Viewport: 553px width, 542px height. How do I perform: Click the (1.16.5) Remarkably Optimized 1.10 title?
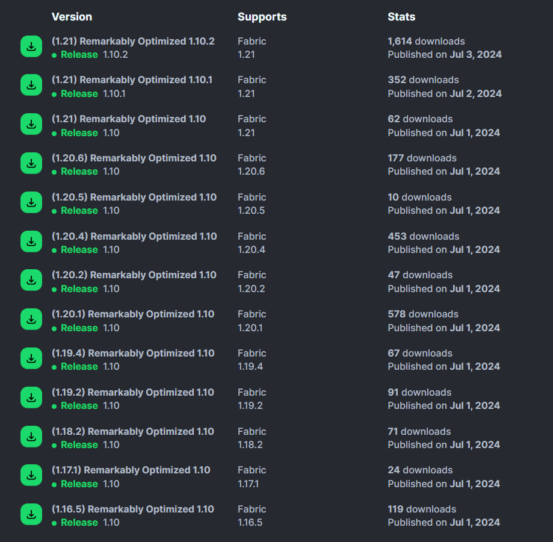133,509
